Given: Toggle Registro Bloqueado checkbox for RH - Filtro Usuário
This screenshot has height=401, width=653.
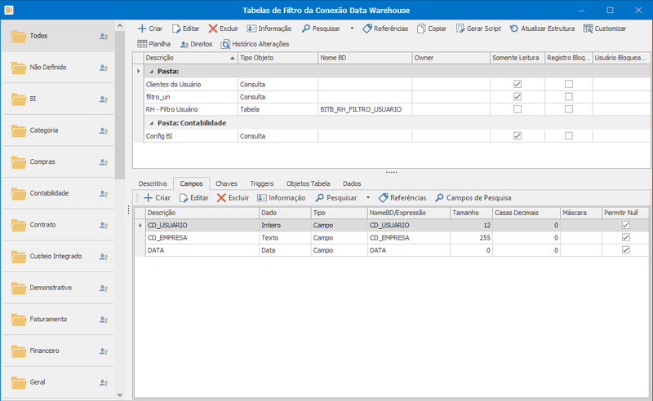Looking at the screenshot, I should [568, 109].
